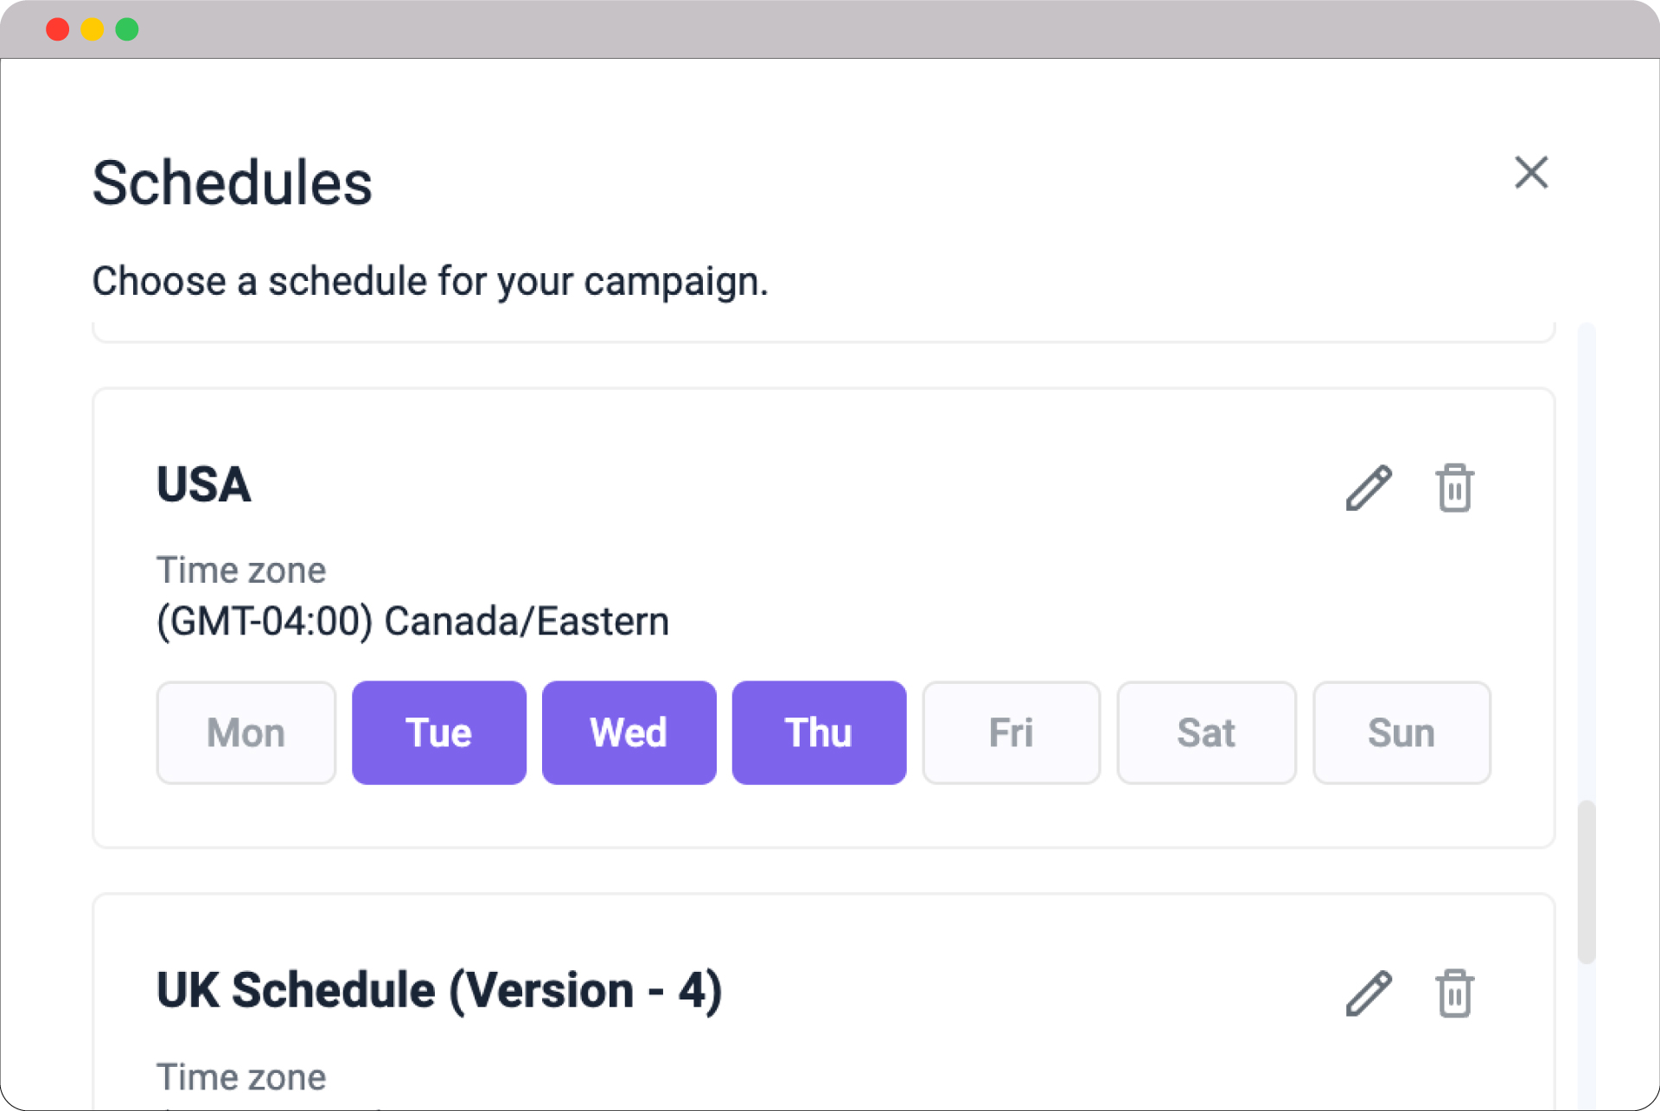Screen dimensions: 1660x1111
Task: Enable Friday in the USA schedule
Action: pos(1011,732)
